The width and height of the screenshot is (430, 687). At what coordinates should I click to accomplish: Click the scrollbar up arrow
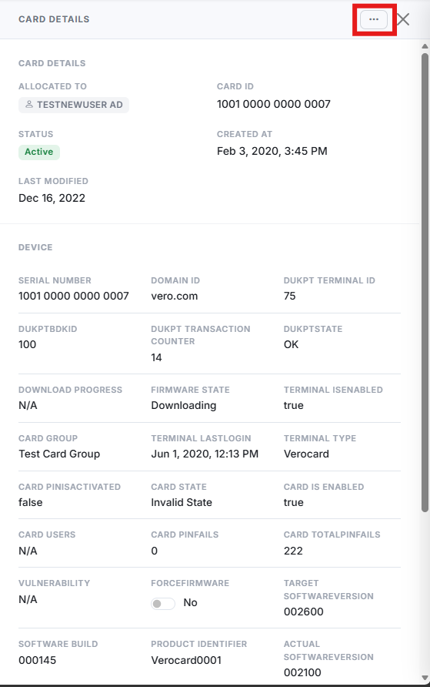tap(425, 46)
